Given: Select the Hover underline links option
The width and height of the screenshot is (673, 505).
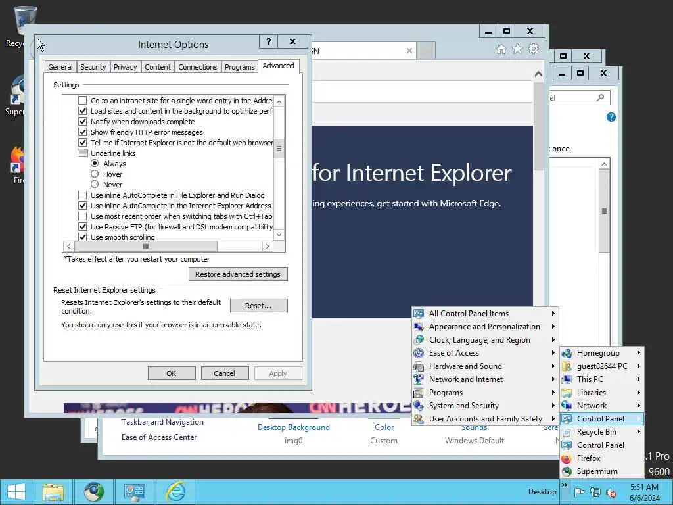Looking at the screenshot, I should (95, 174).
